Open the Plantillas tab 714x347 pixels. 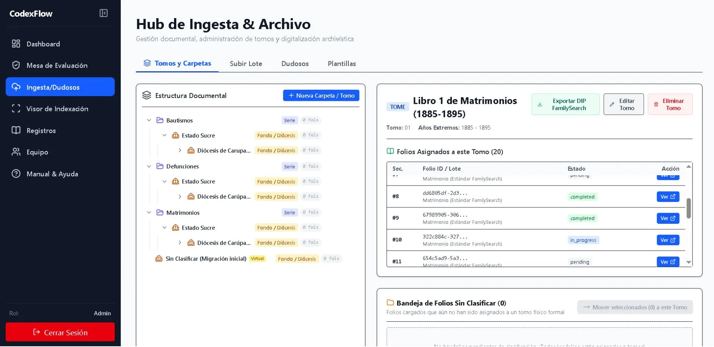point(342,63)
